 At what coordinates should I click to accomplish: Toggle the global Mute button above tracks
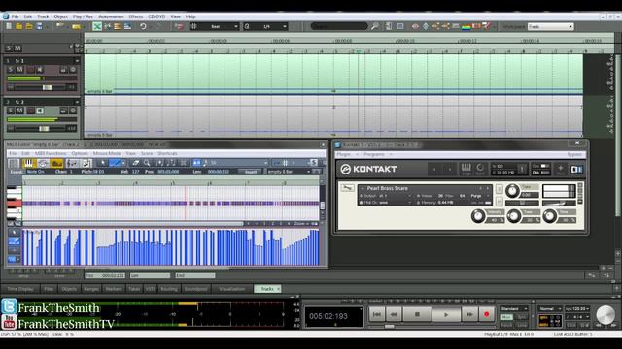click(x=17, y=48)
